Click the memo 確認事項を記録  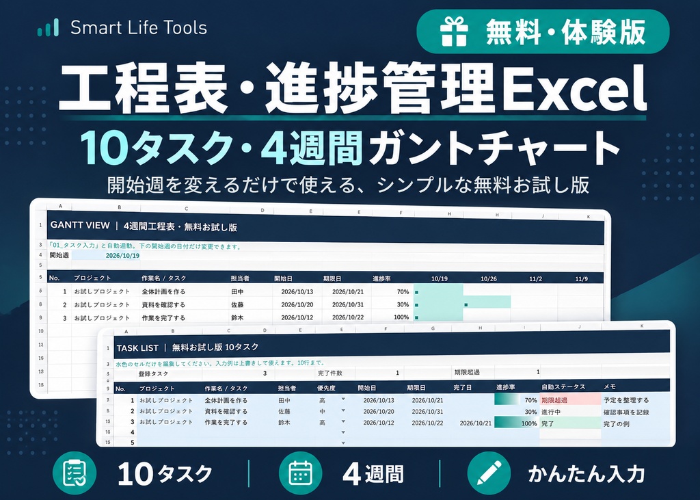point(626,412)
